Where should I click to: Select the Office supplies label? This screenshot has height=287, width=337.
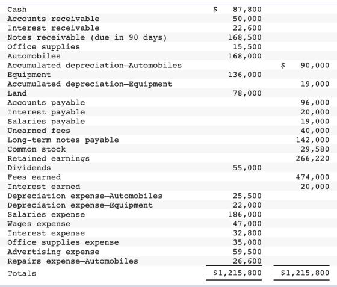43,47
